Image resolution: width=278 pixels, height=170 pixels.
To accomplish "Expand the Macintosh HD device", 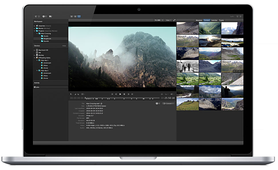I will click(x=35, y=50).
